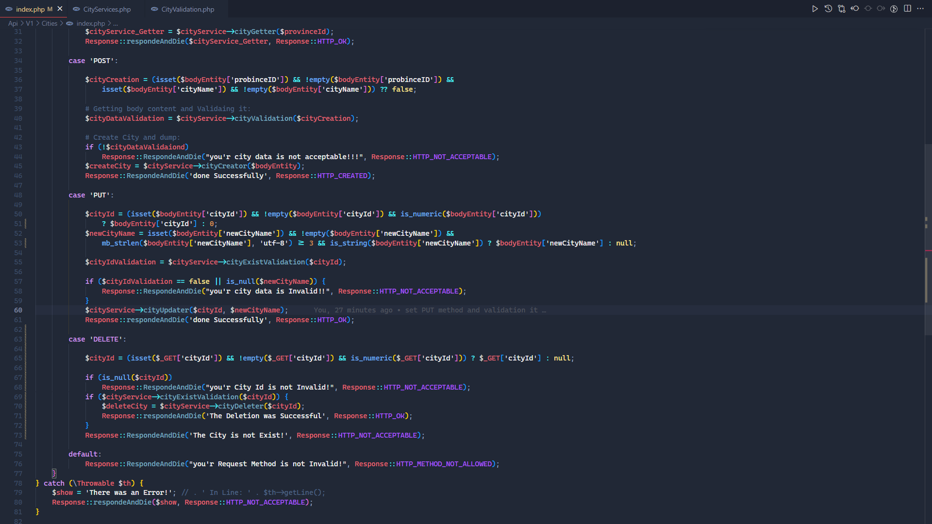Viewport: 932px width, 524px height.
Task: Click 'The City is not Exist!' string
Action: tap(238, 435)
